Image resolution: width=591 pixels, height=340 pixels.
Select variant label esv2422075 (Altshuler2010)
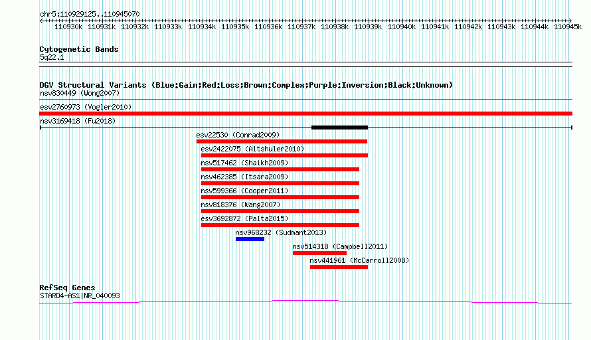click(252, 149)
